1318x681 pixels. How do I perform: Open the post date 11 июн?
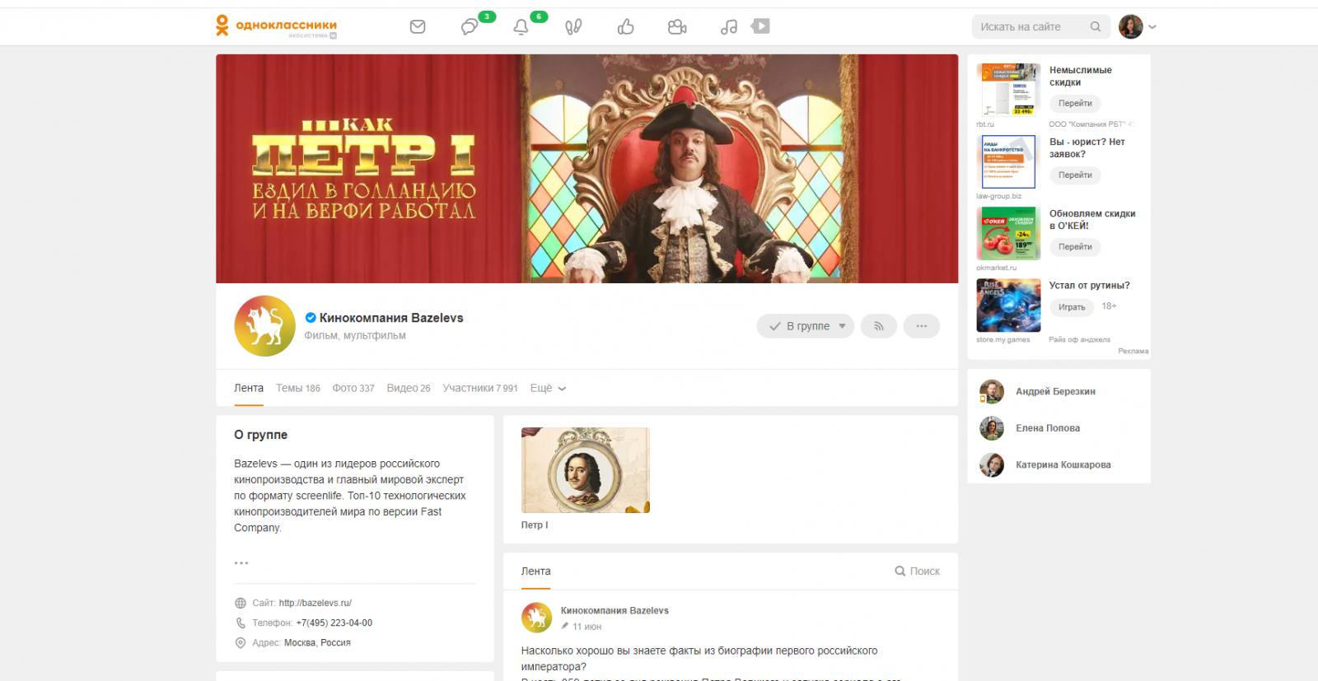tap(587, 627)
